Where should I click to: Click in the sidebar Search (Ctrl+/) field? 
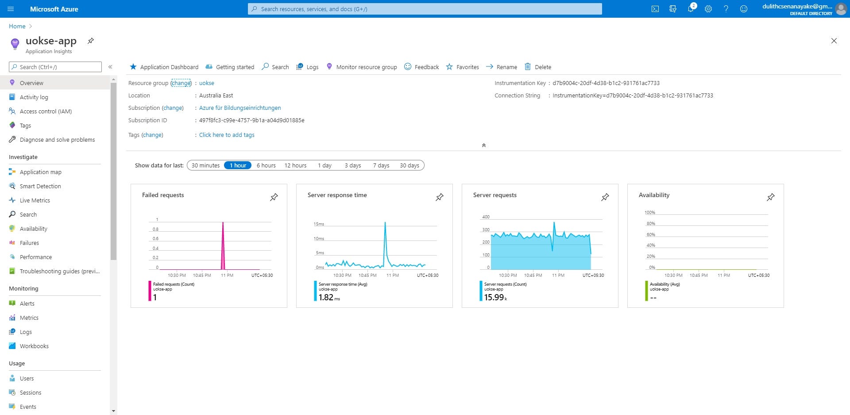[55, 67]
